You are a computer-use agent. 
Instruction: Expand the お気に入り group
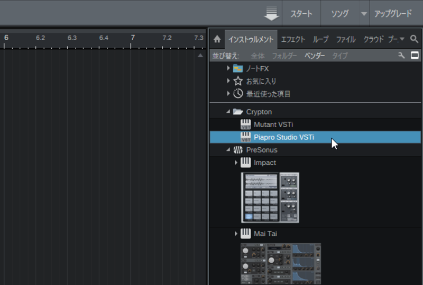[228, 81]
